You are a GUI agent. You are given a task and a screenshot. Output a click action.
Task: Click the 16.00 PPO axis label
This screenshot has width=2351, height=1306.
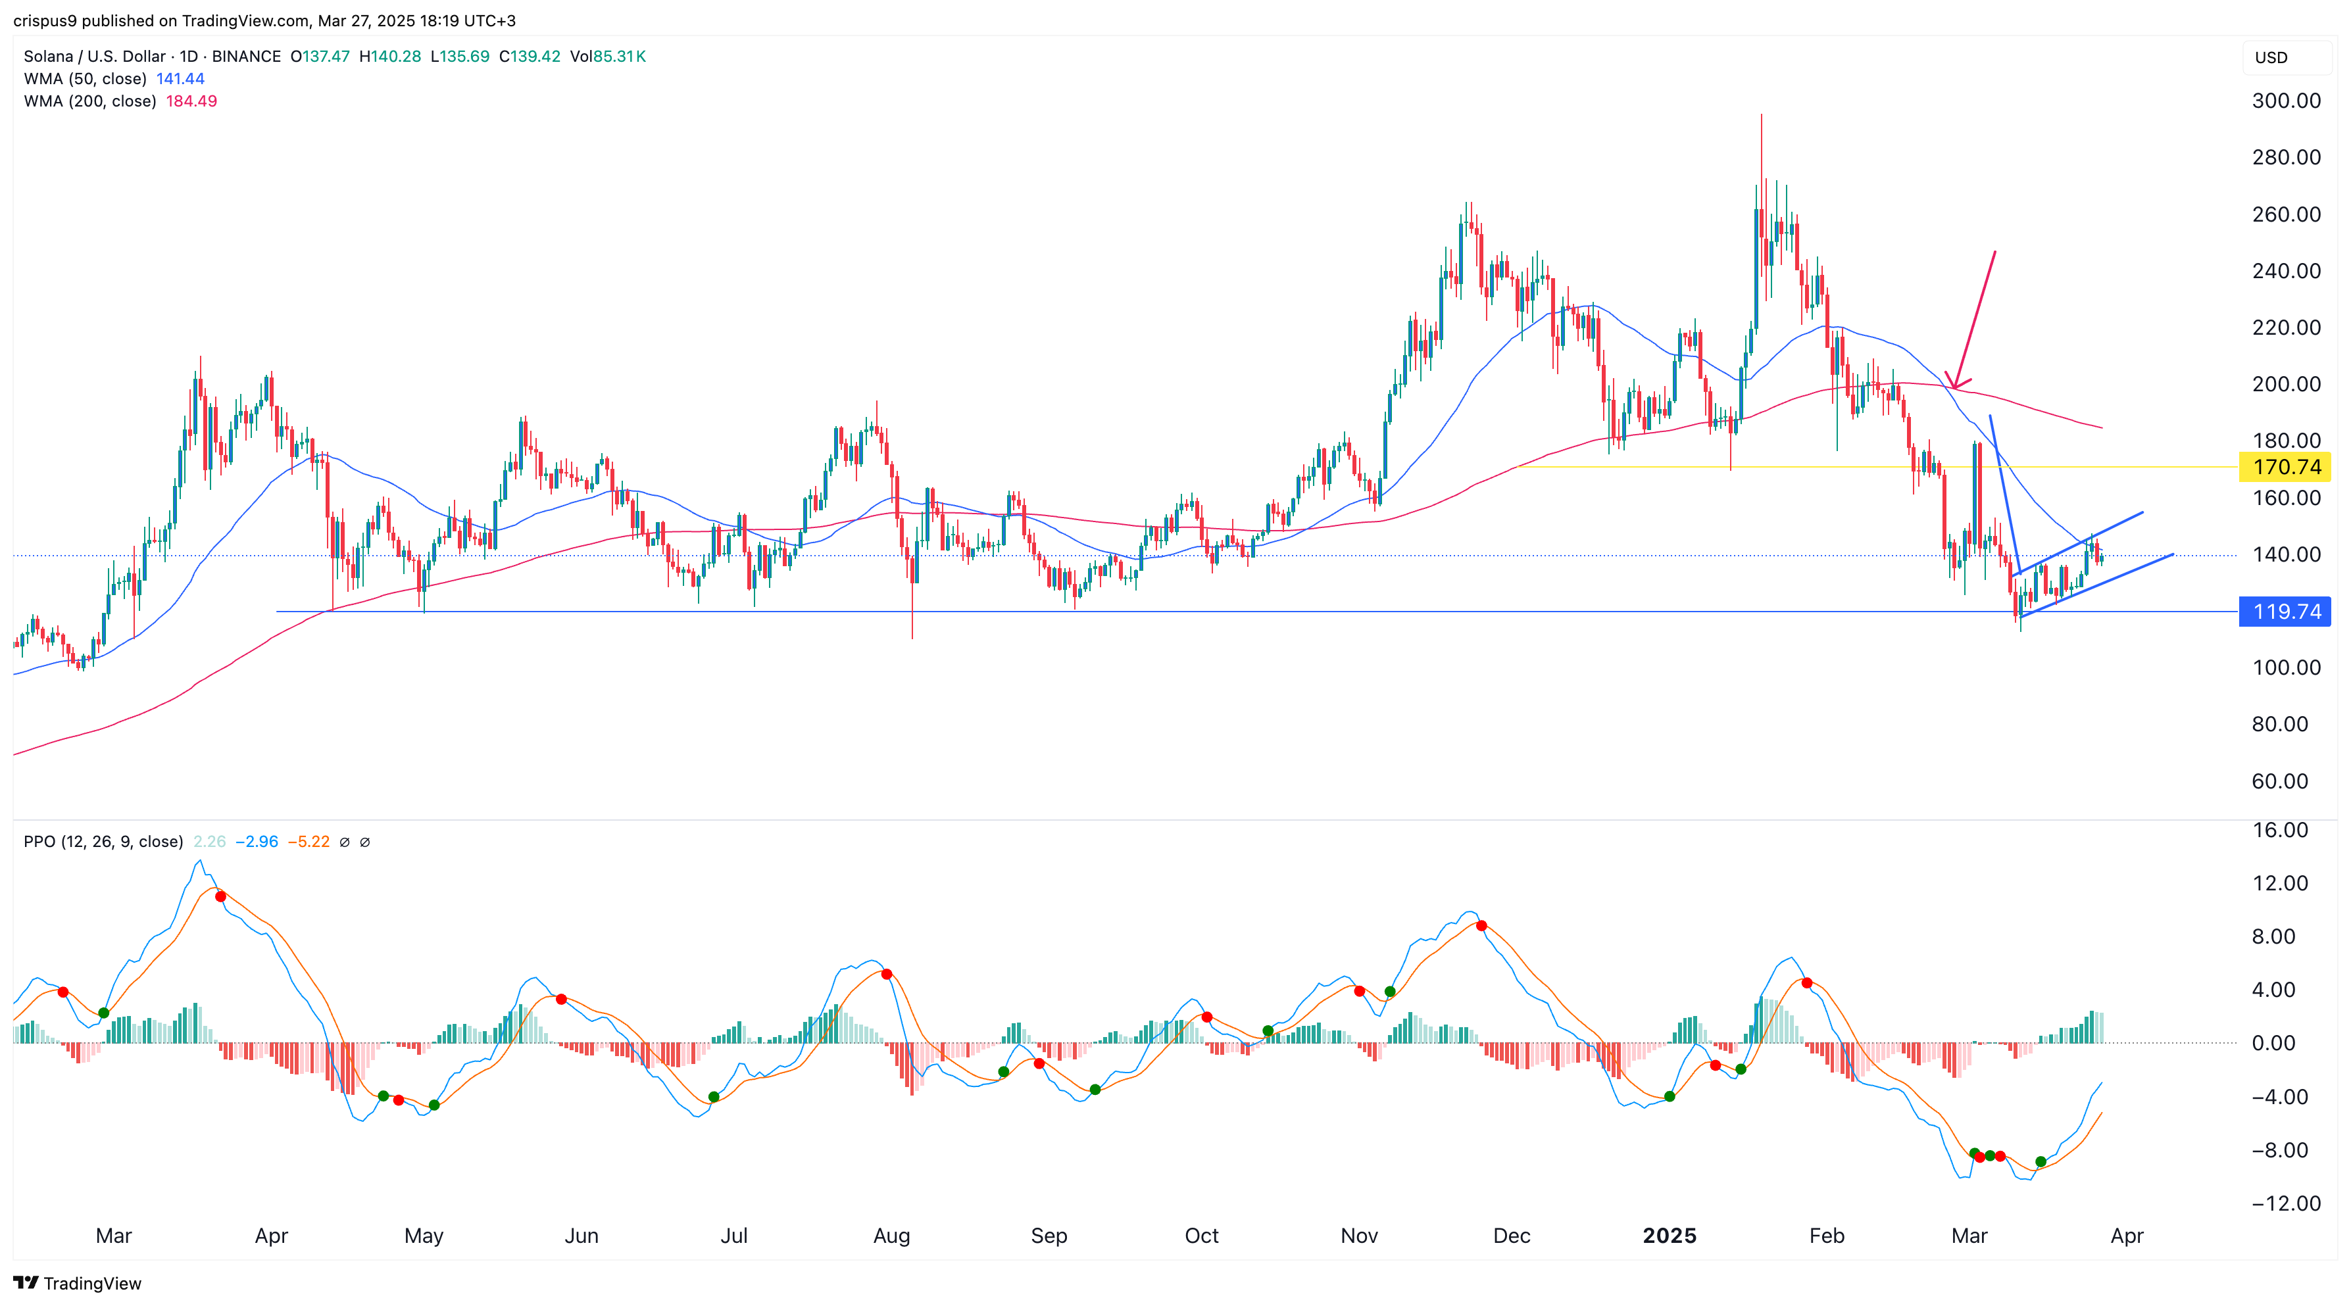tap(2280, 830)
